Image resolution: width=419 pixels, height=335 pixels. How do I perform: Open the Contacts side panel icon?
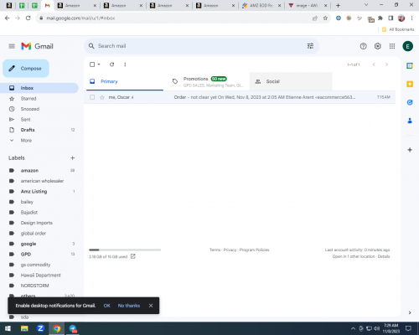pyautogui.click(x=410, y=121)
